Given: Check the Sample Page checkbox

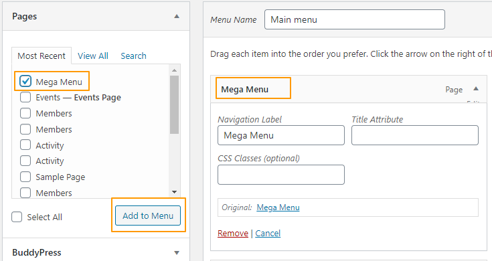Looking at the screenshot, I should pyautogui.click(x=25, y=177).
